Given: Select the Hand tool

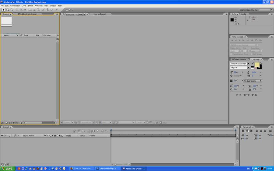Looking at the screenshot, I should (x=8, y=10).
